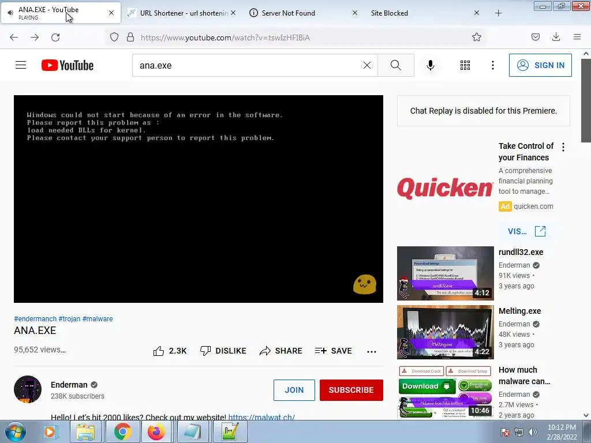
Task: Click the DISLIKE button
Action: pyautogui.click(x=223, y=351)
